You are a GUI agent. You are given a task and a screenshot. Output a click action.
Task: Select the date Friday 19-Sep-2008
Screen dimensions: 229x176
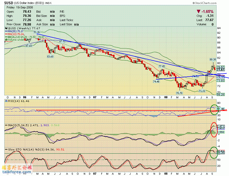[20, 7]
